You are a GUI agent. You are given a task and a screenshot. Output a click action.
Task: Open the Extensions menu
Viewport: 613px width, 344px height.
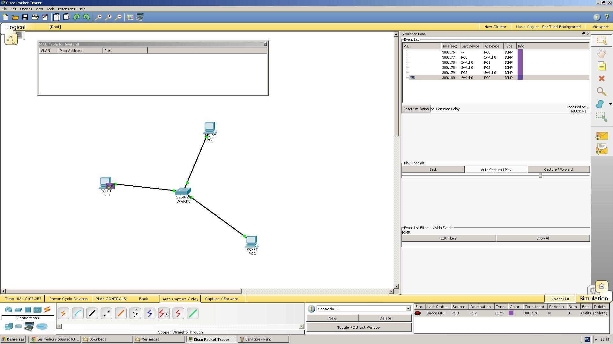[x=66, y=9]
